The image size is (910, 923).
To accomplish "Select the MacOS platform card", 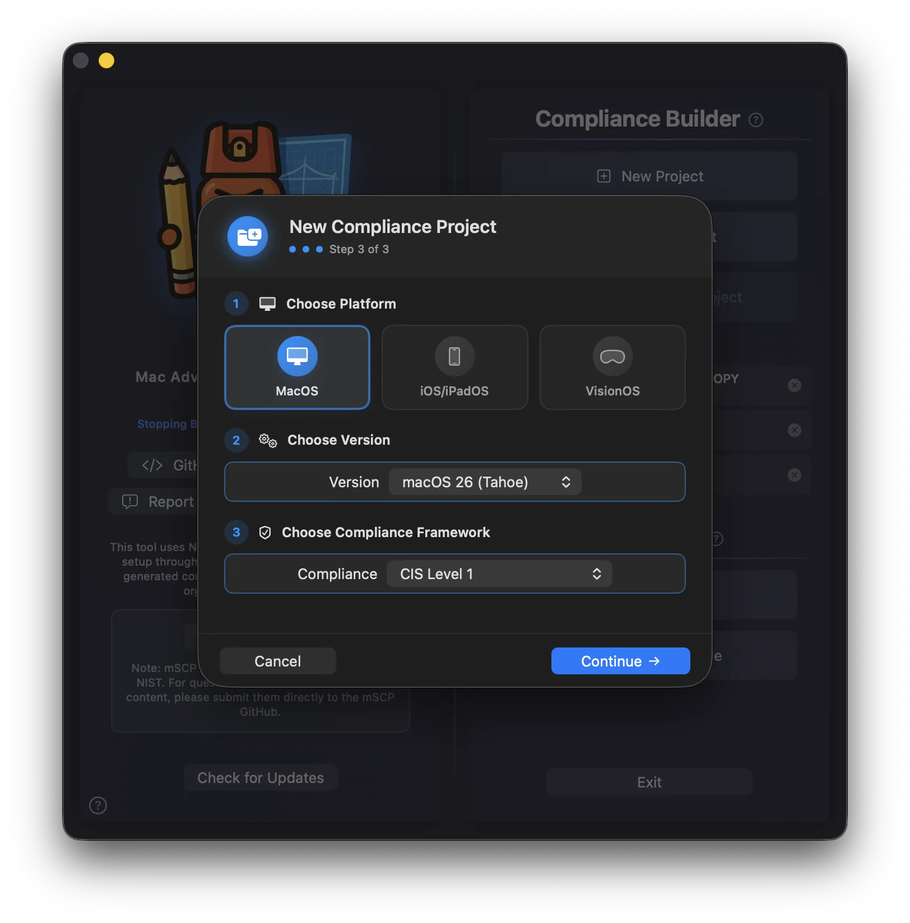I will 297,367.
